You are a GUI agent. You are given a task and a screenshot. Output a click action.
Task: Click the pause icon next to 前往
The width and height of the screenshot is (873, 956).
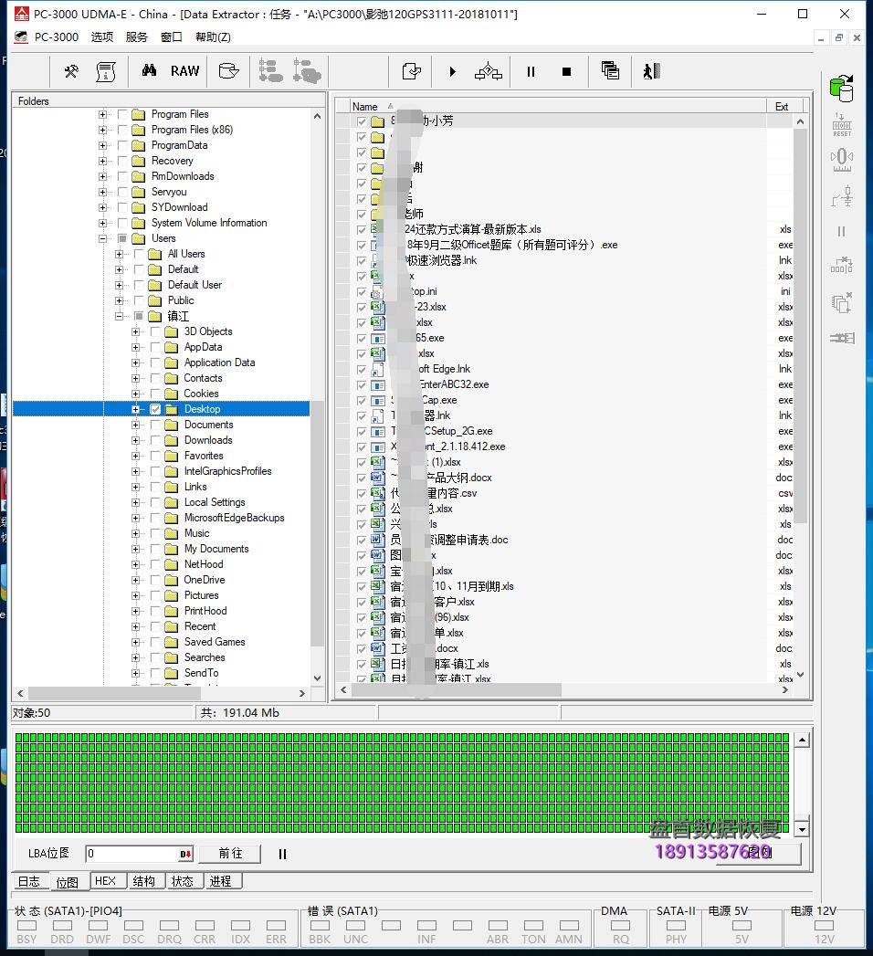click(x=282, y=854)
